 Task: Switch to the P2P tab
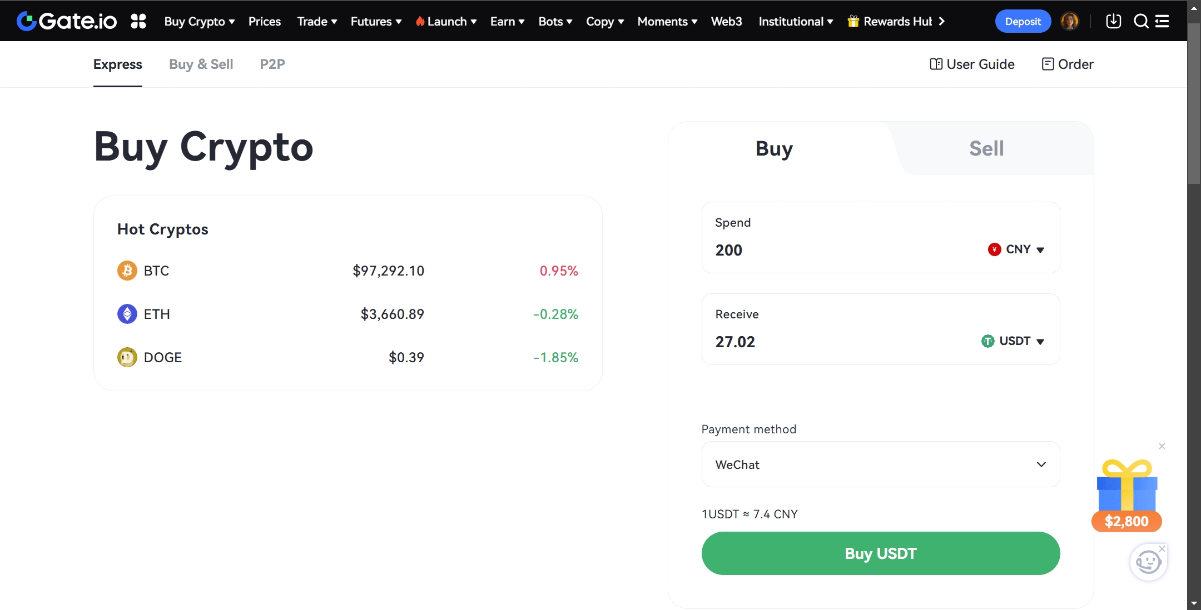pos(272,64)
